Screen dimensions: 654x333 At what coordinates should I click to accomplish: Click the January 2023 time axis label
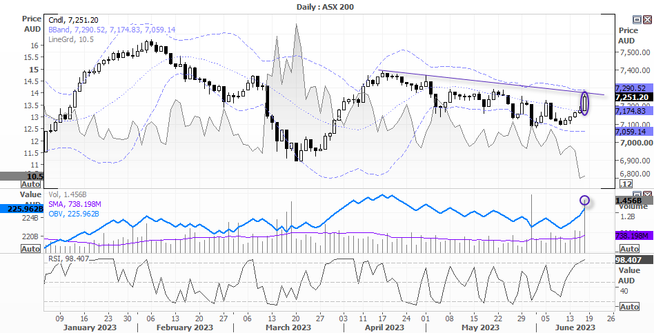90,327
